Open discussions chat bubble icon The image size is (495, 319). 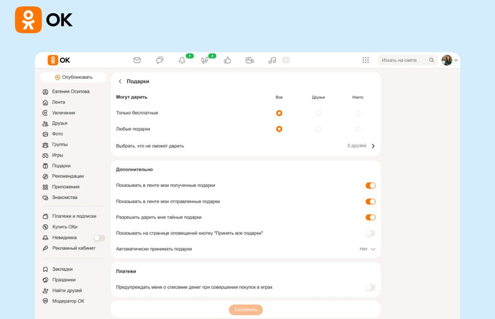coord(160,60)
